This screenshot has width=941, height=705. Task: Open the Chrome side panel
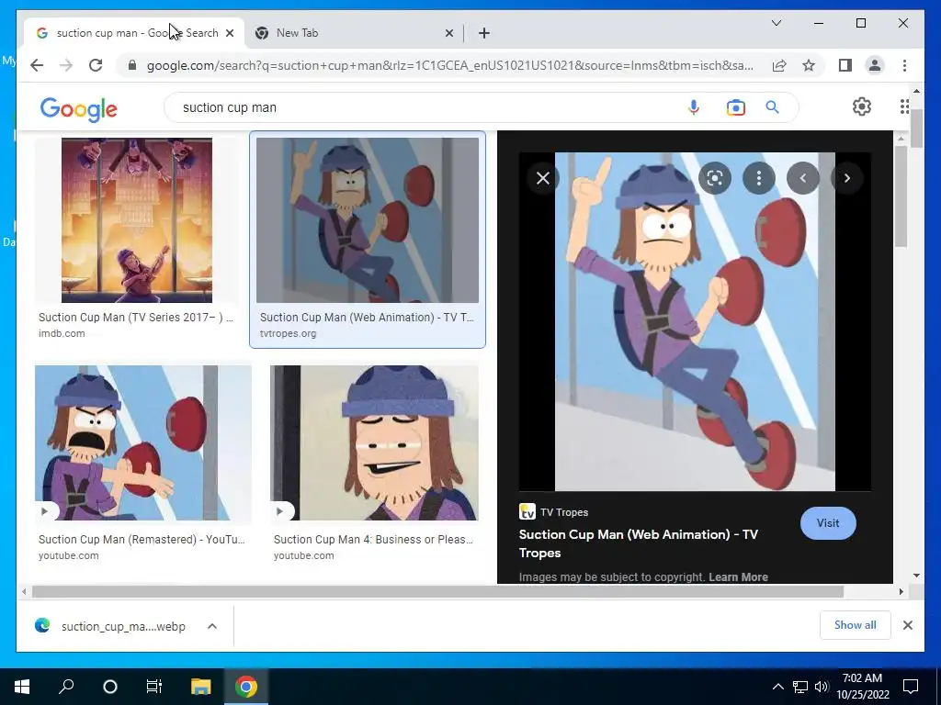[845, 65]
